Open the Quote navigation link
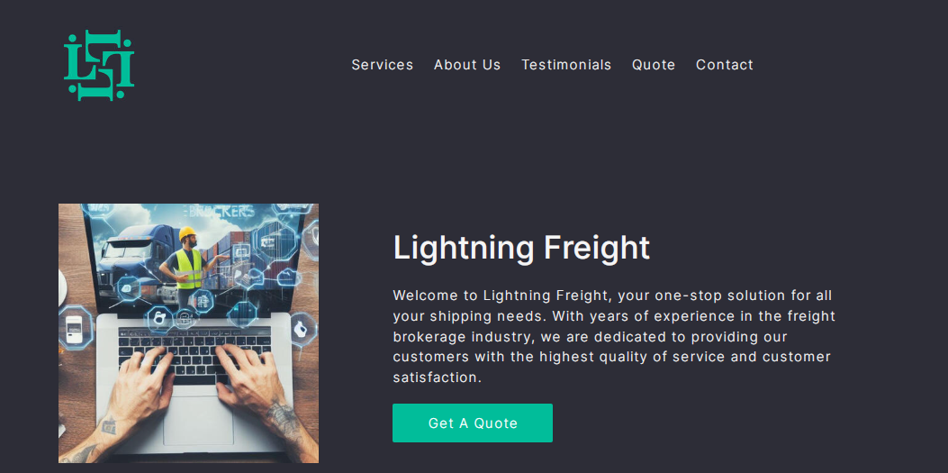The width and height of the screenshot is (948, 473). 654,65
